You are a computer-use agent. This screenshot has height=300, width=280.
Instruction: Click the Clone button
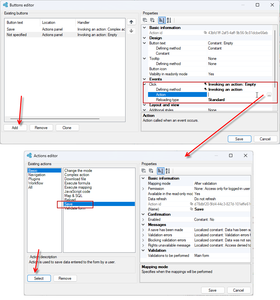(x=67, y=127)
